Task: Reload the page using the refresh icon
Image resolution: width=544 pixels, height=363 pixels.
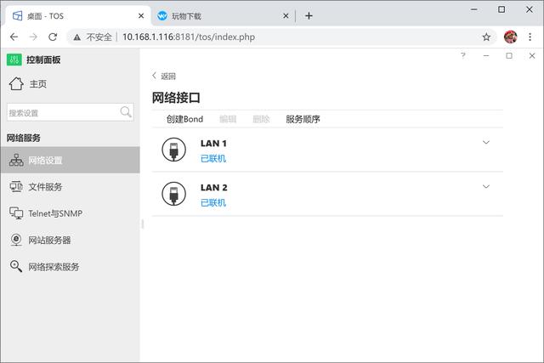Action: pos(53,37)
